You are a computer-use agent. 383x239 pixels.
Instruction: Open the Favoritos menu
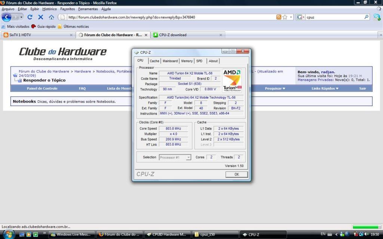[67, 9]
